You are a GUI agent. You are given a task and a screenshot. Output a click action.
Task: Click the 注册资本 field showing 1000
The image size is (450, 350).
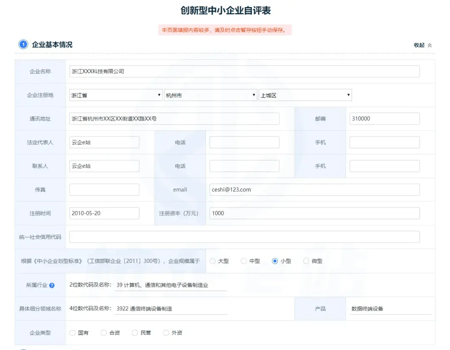click(315, 213)
